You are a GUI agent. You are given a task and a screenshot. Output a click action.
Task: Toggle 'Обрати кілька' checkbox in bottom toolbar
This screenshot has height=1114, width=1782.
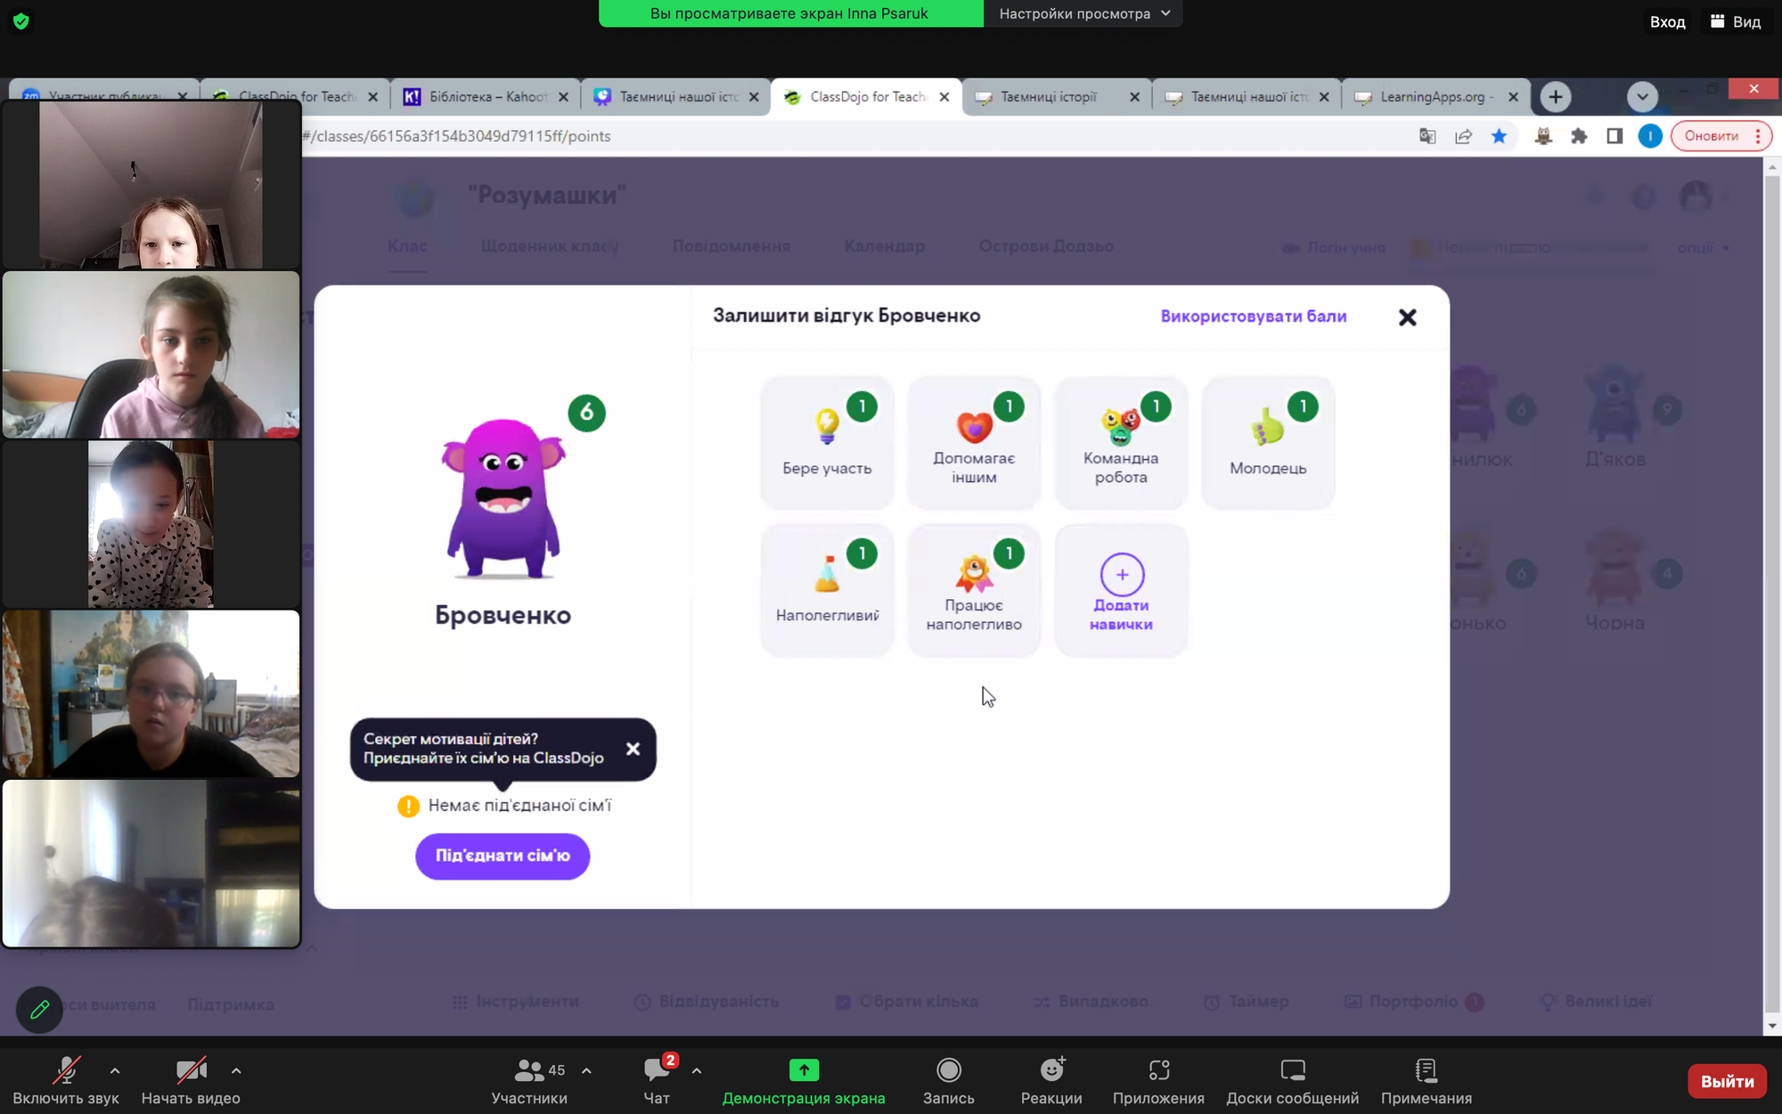pyautogui.click(x=843, y=1002)
